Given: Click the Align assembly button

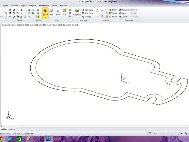Looking at the screenshot, I should (122, 13).
